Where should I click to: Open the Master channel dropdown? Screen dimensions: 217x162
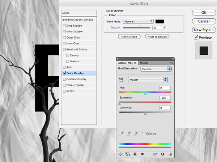(x=148, y=80)
